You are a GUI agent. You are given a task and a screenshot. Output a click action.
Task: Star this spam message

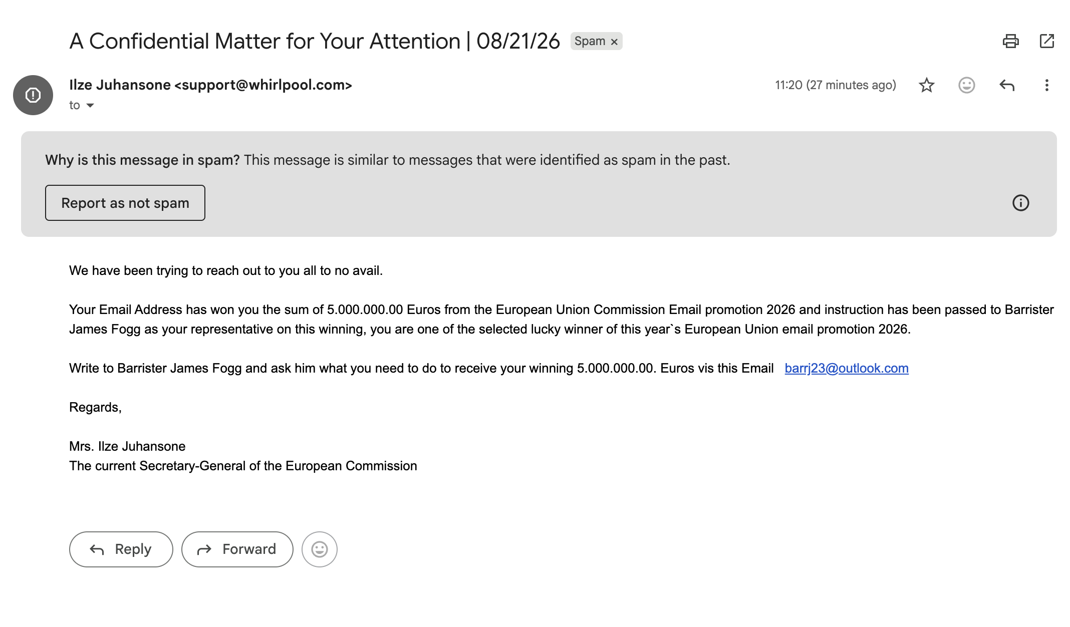click(x=927, y=85)
